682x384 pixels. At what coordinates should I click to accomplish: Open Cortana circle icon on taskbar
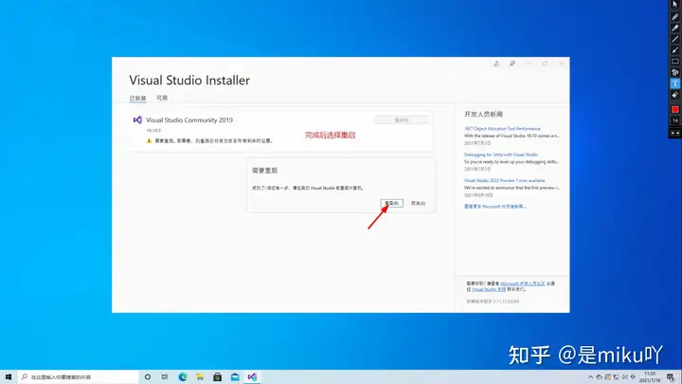148,377
